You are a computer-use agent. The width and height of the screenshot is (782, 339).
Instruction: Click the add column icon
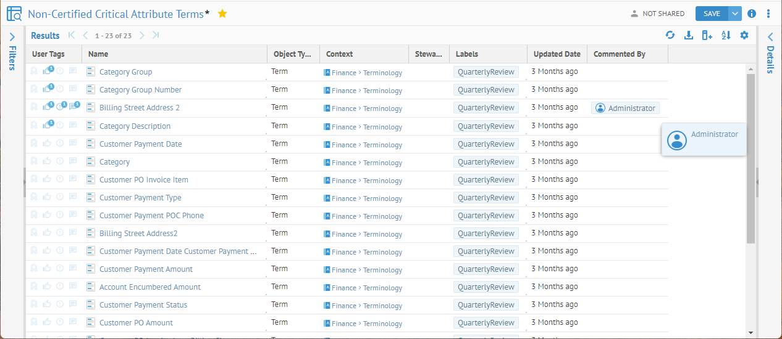(707, 35)
